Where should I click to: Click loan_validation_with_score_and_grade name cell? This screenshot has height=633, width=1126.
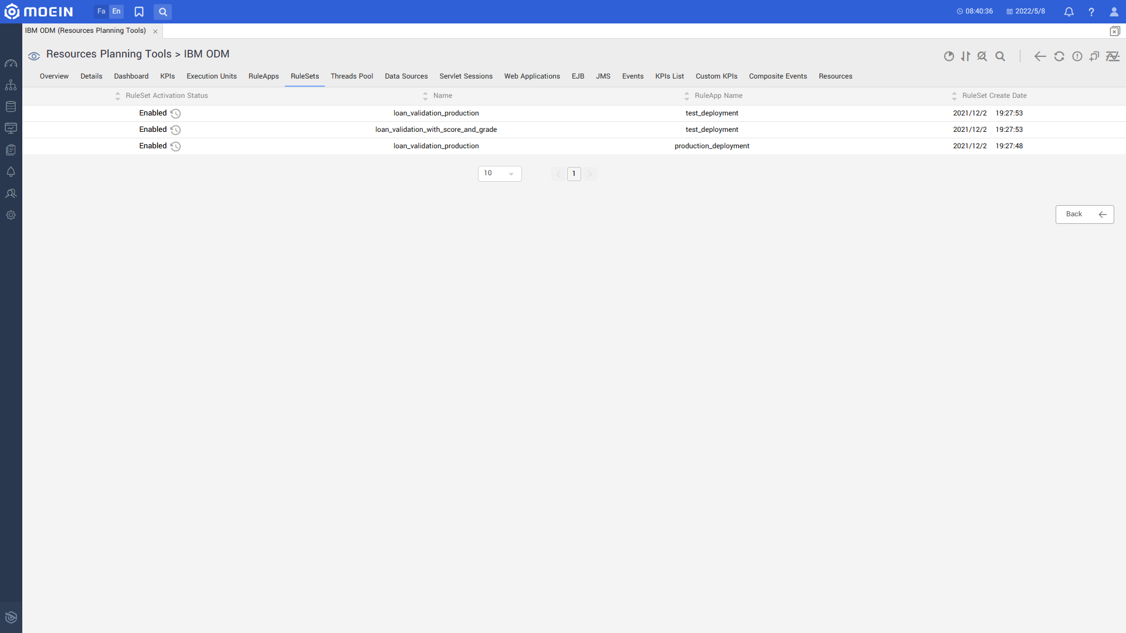pyautogui.click(x=436, y=130)
